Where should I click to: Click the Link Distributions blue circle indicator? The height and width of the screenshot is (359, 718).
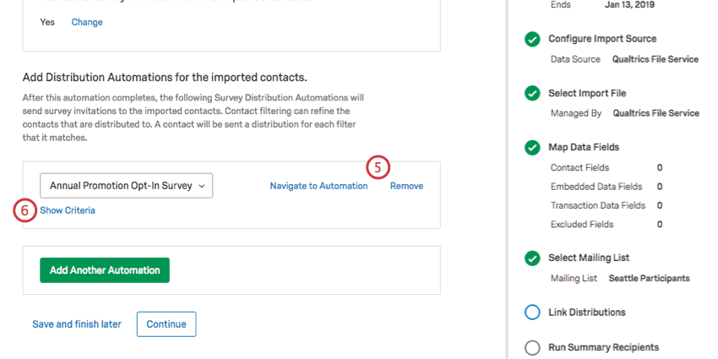[531, 313]
